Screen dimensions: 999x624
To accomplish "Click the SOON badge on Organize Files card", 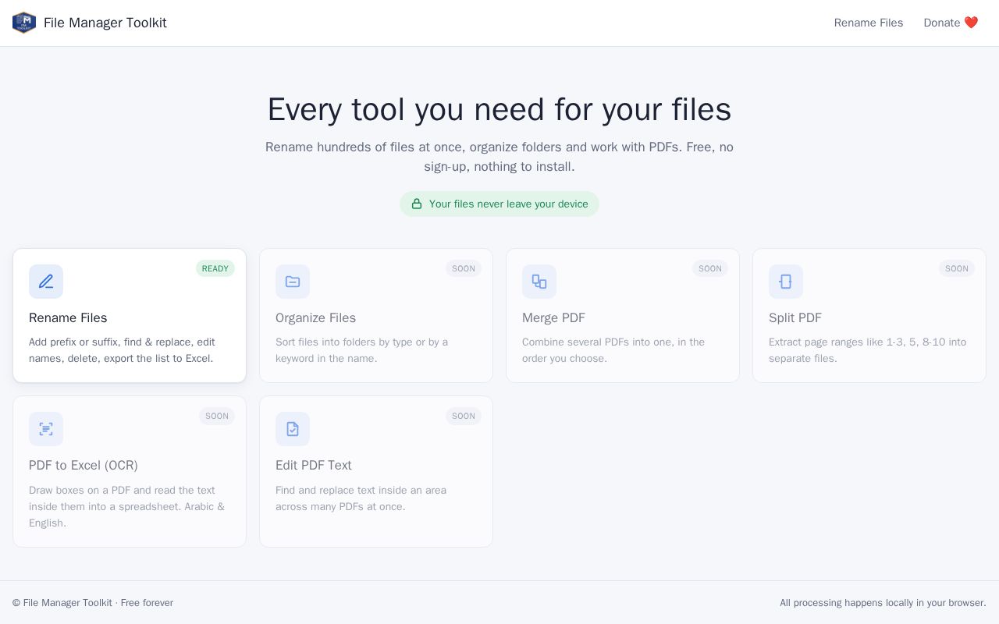I will [464, 268].
